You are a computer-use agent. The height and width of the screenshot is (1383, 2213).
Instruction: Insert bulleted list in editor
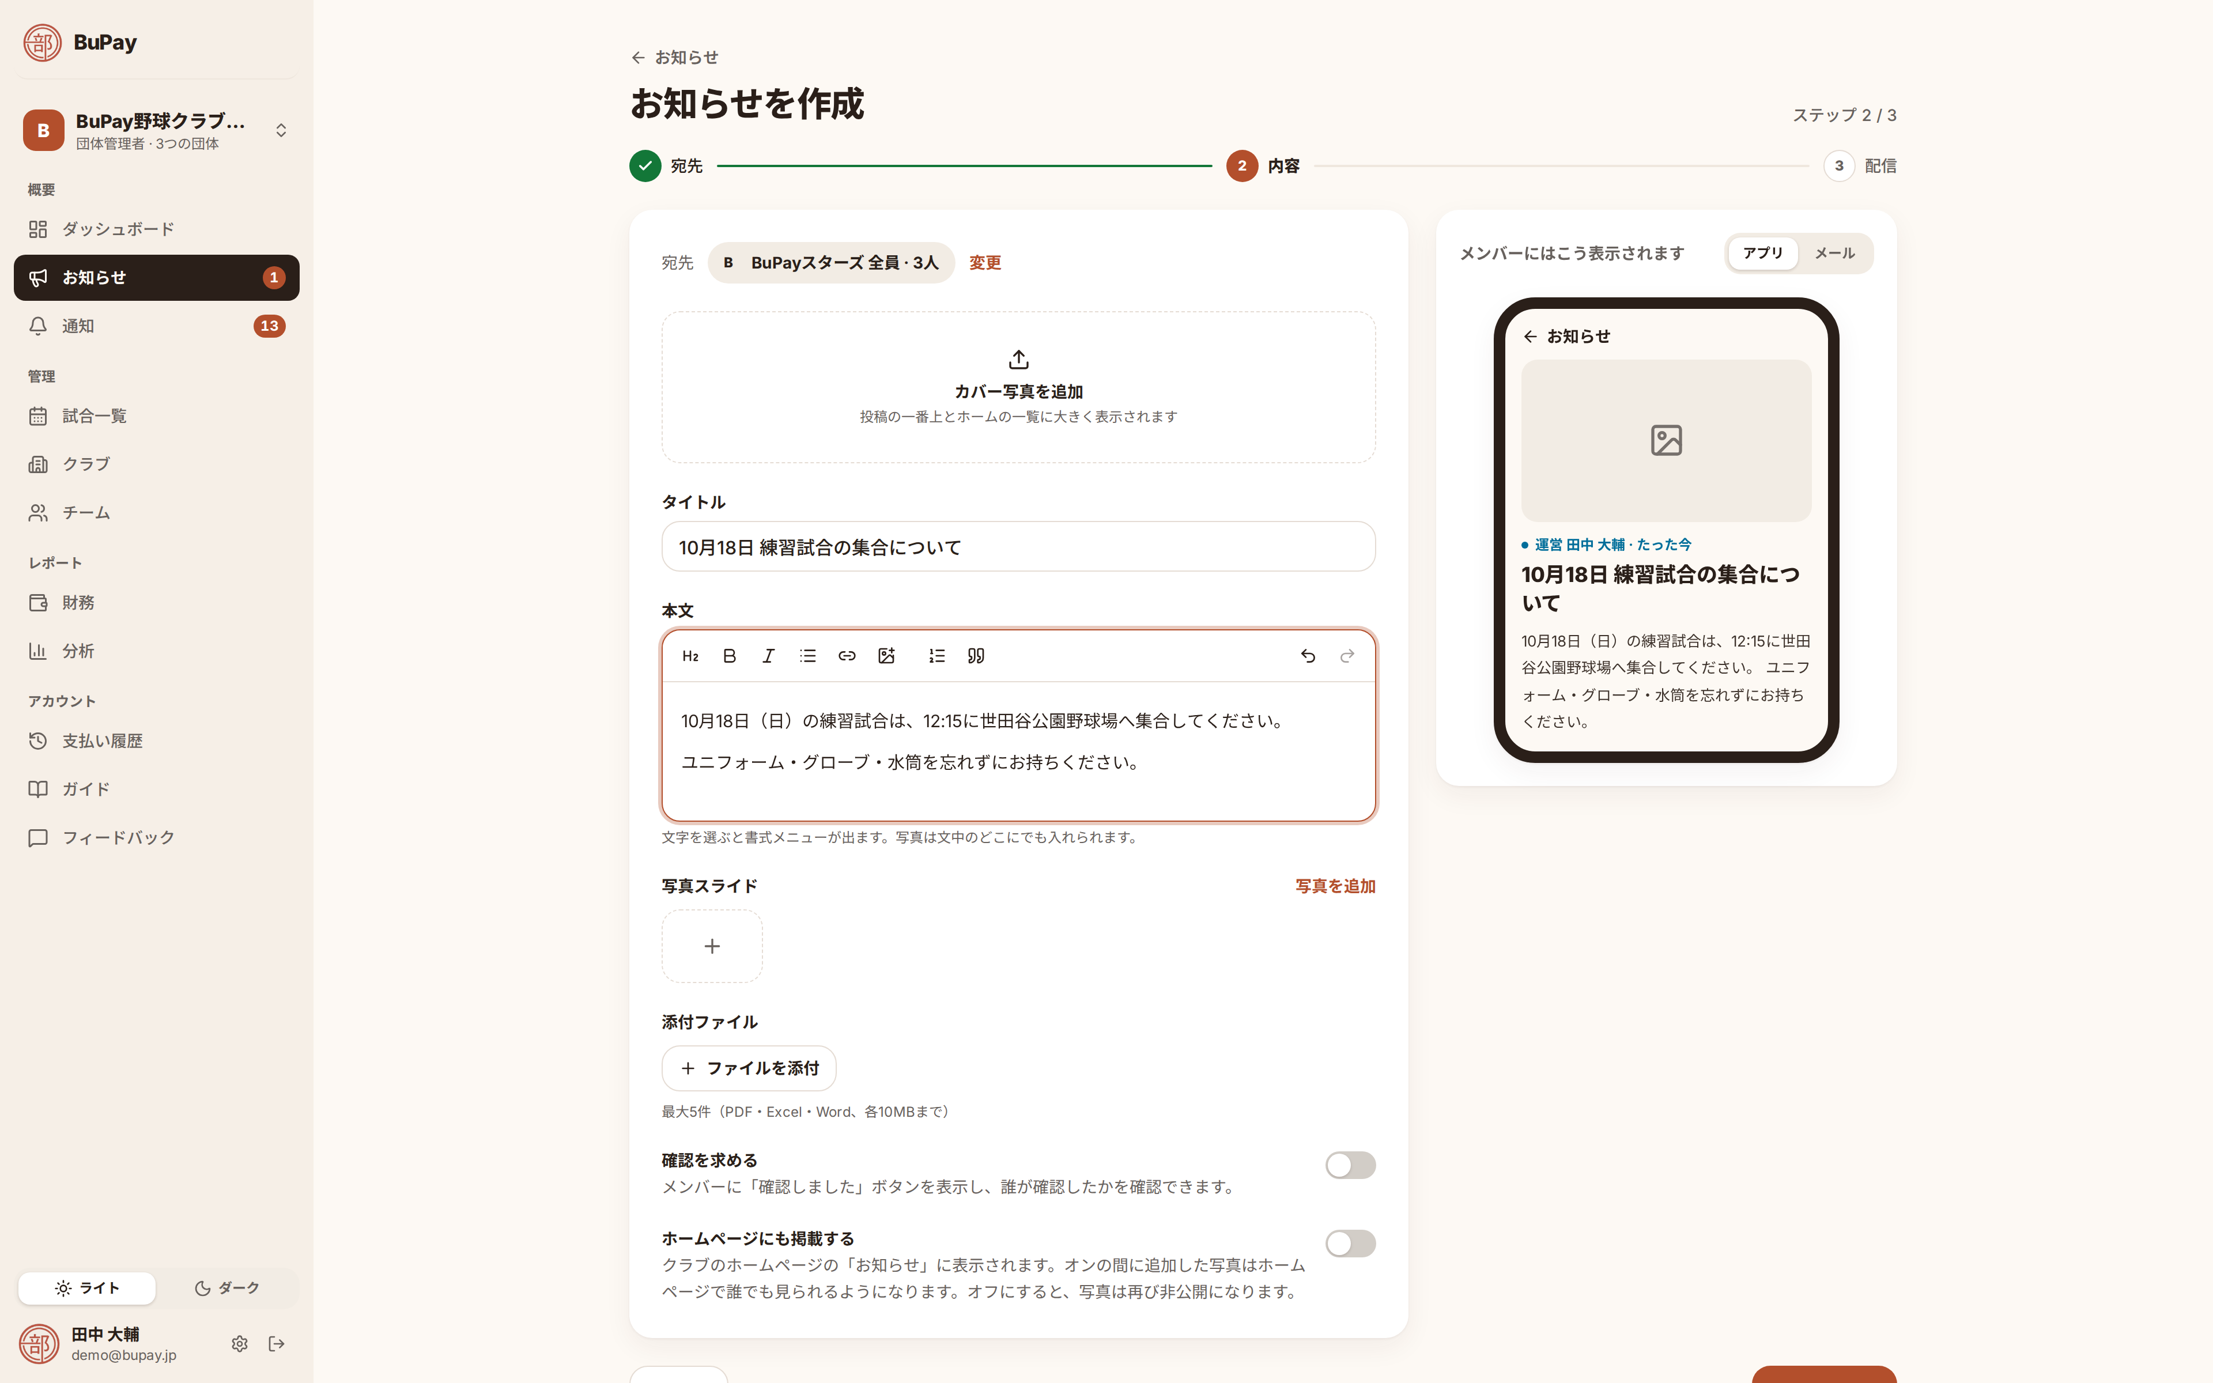807,656
